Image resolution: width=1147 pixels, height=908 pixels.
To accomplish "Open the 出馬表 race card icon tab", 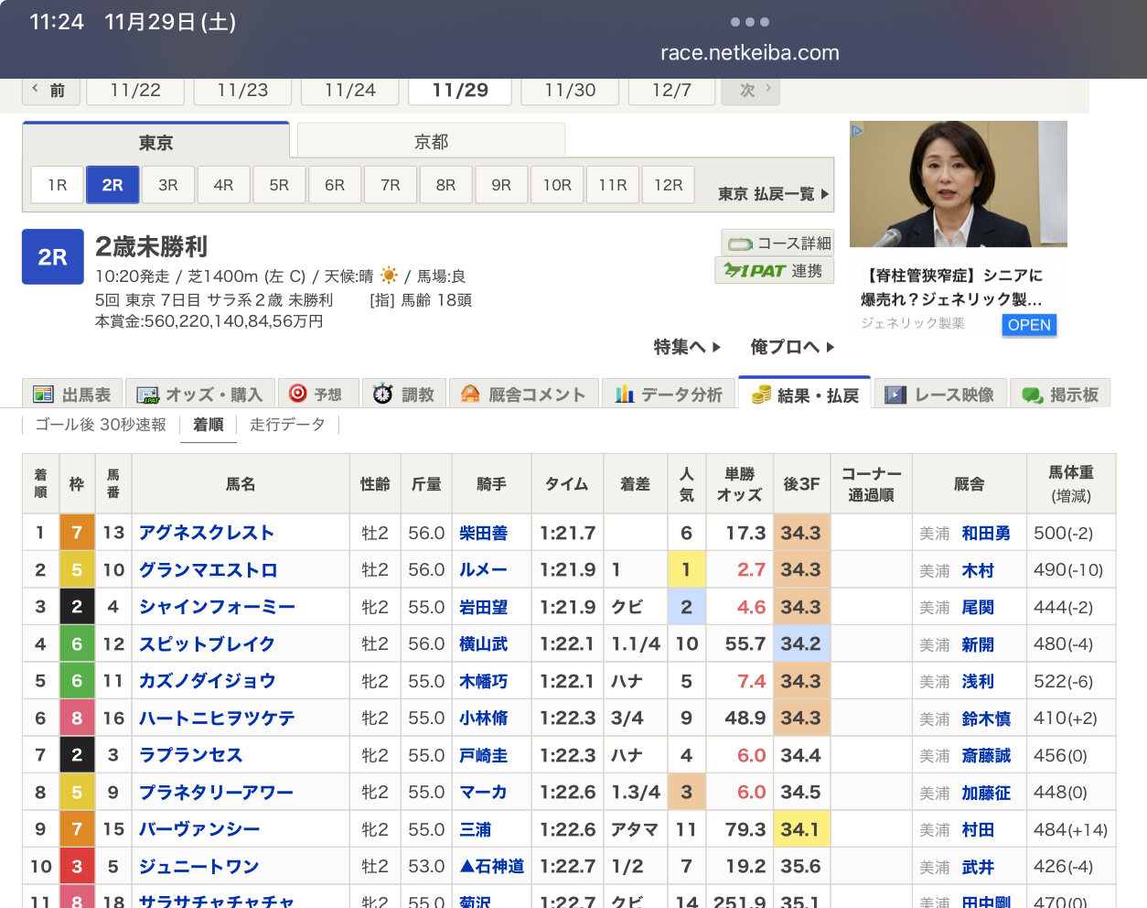I will pos(72,395).
